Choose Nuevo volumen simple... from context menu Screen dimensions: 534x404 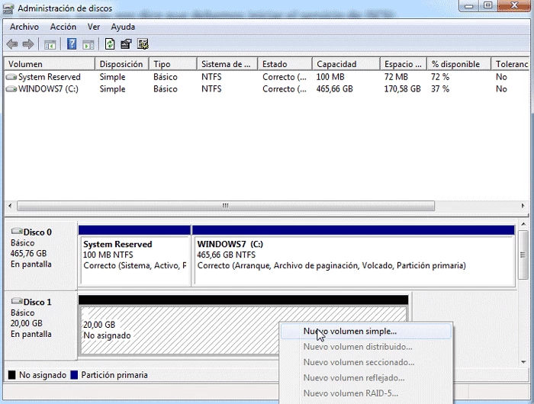click(x=366, y=331)
